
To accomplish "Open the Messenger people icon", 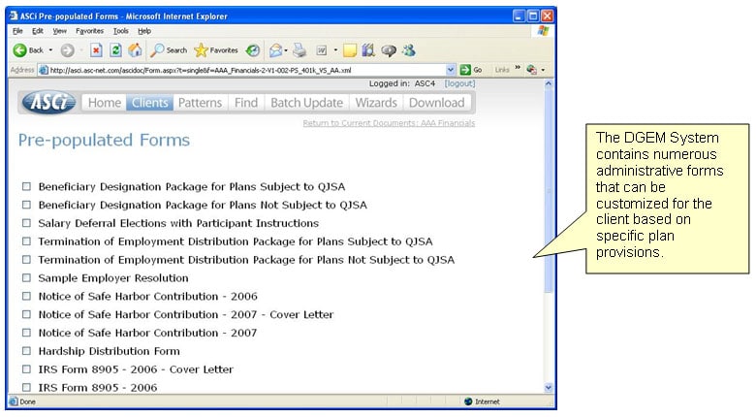I will (409, 50).
